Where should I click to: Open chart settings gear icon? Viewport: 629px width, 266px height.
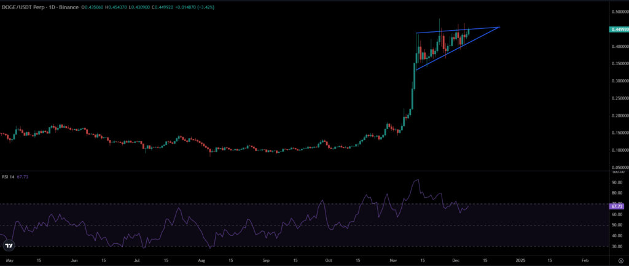(621, 260)
